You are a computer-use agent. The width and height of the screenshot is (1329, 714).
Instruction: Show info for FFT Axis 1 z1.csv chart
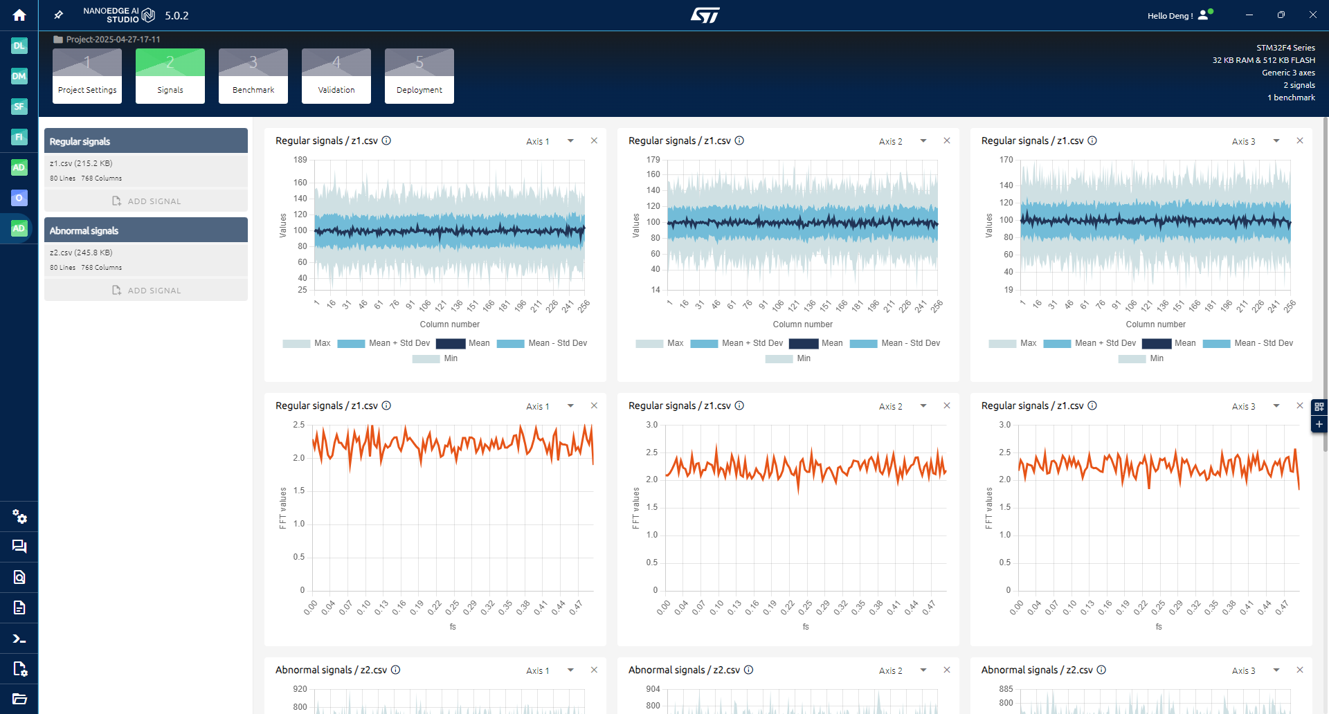[387, 405]
